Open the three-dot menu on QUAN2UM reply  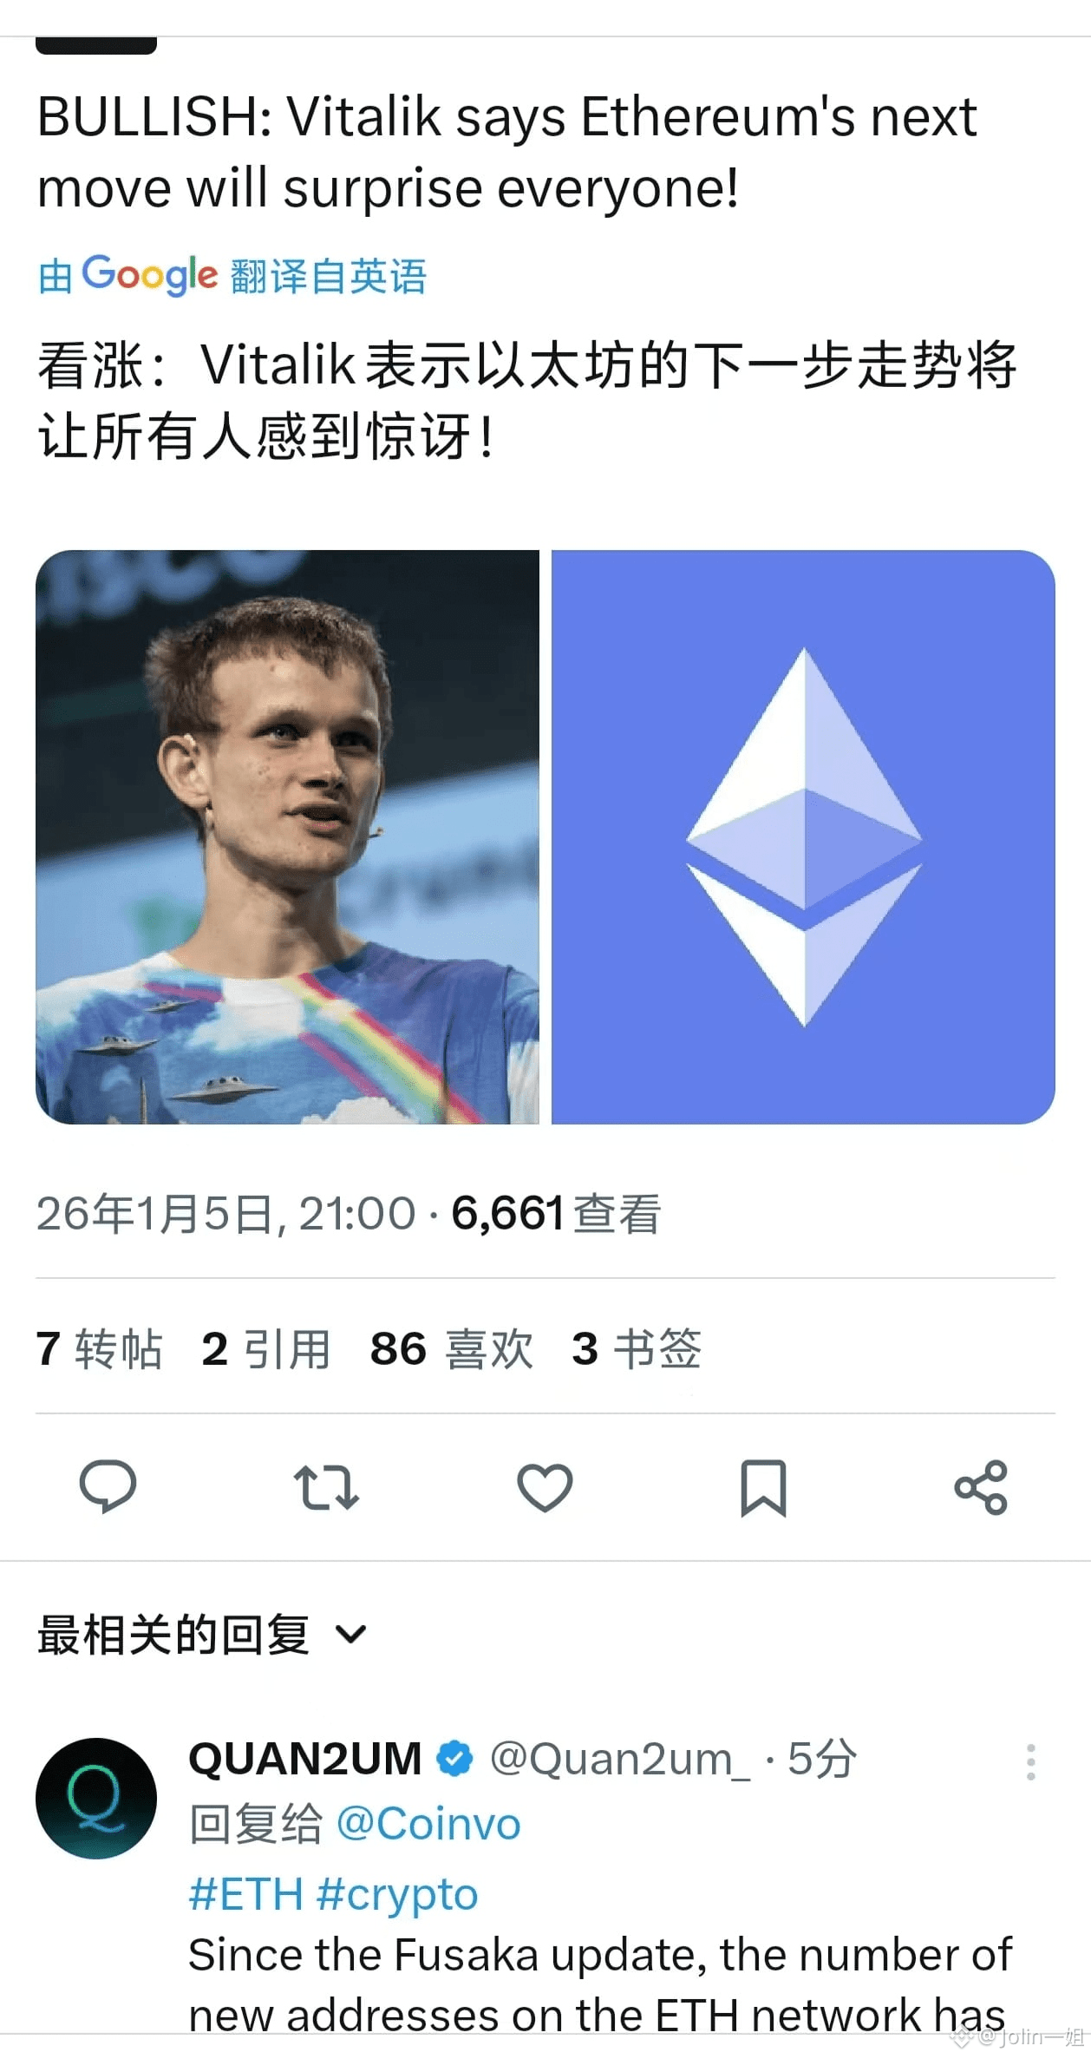(x=1030, y=1761)
